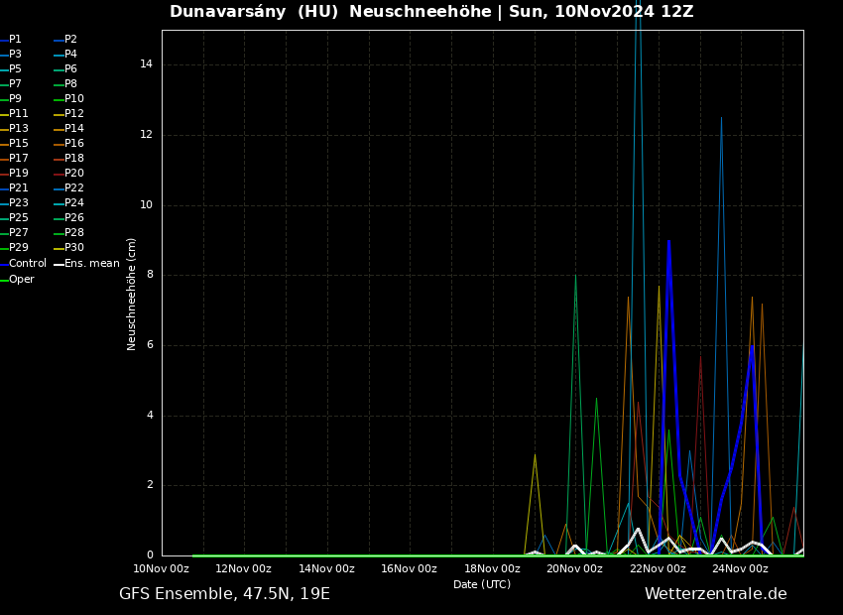This screenshot has width=843, height=615.
Task: Select the P12 legend entry
Action: [x=73, y=114]
